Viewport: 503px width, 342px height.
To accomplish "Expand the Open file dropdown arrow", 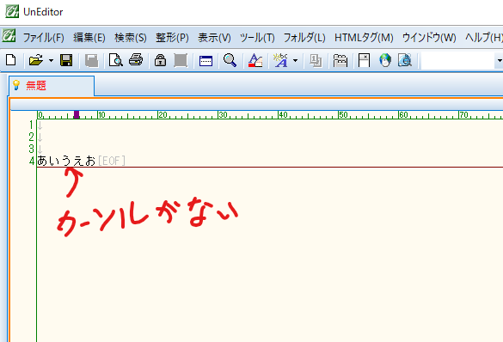I will [x=51, y=60].
